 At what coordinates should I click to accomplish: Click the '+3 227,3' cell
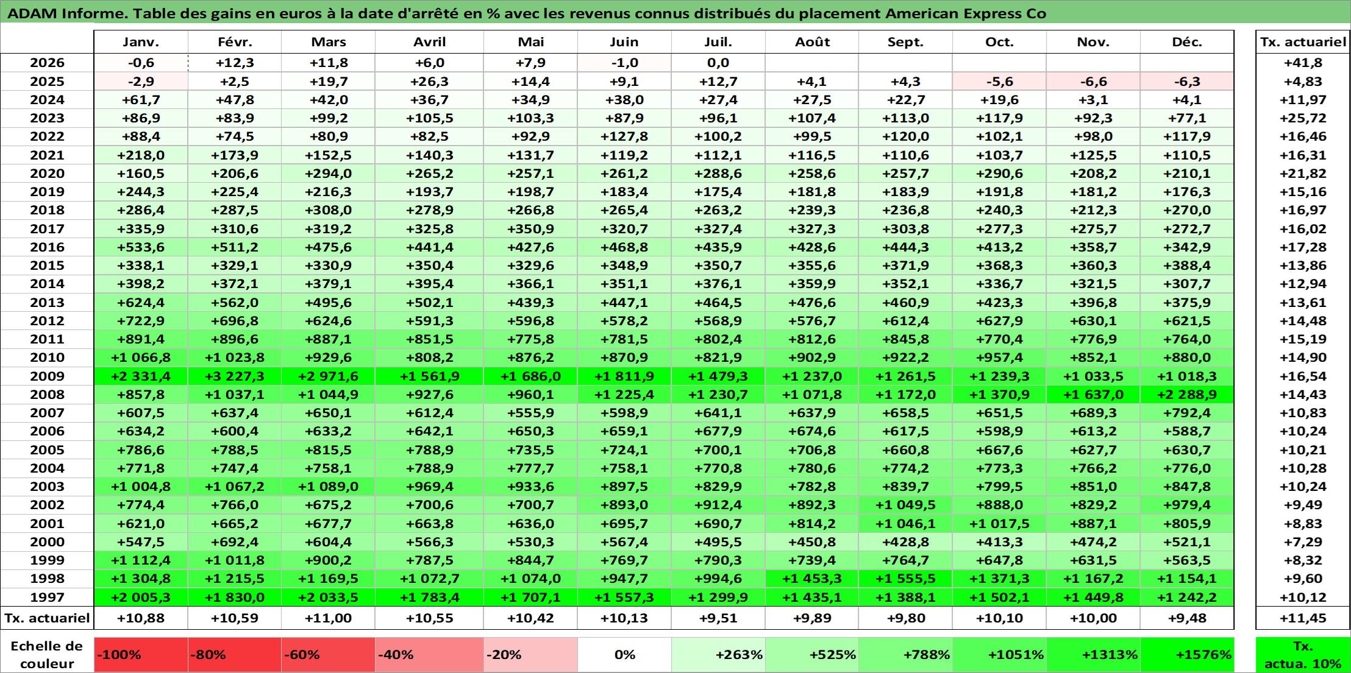pos(235,376)
